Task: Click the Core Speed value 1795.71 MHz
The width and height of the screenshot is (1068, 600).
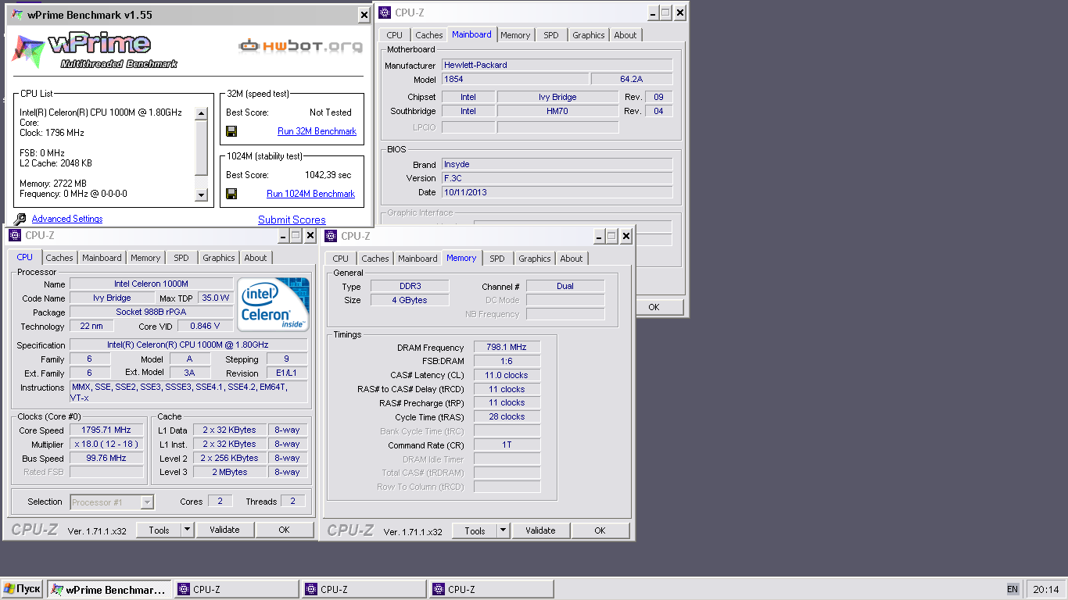Action: pyautogui.click(x=106, y=430)
